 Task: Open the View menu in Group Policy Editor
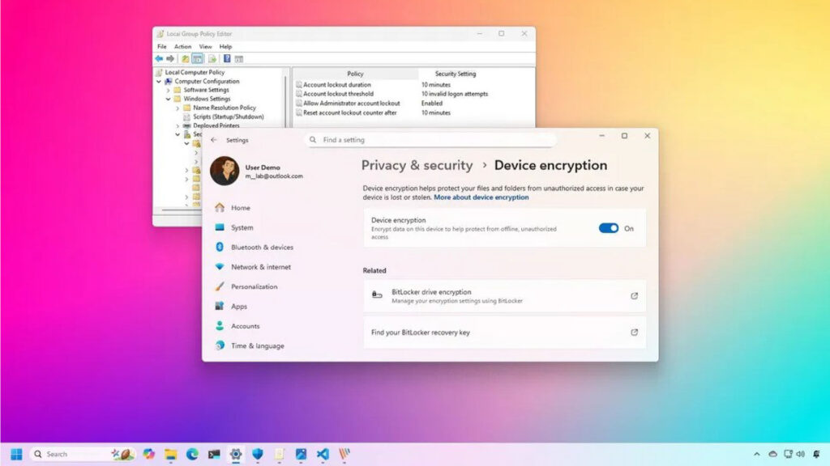tap(206, 47)
